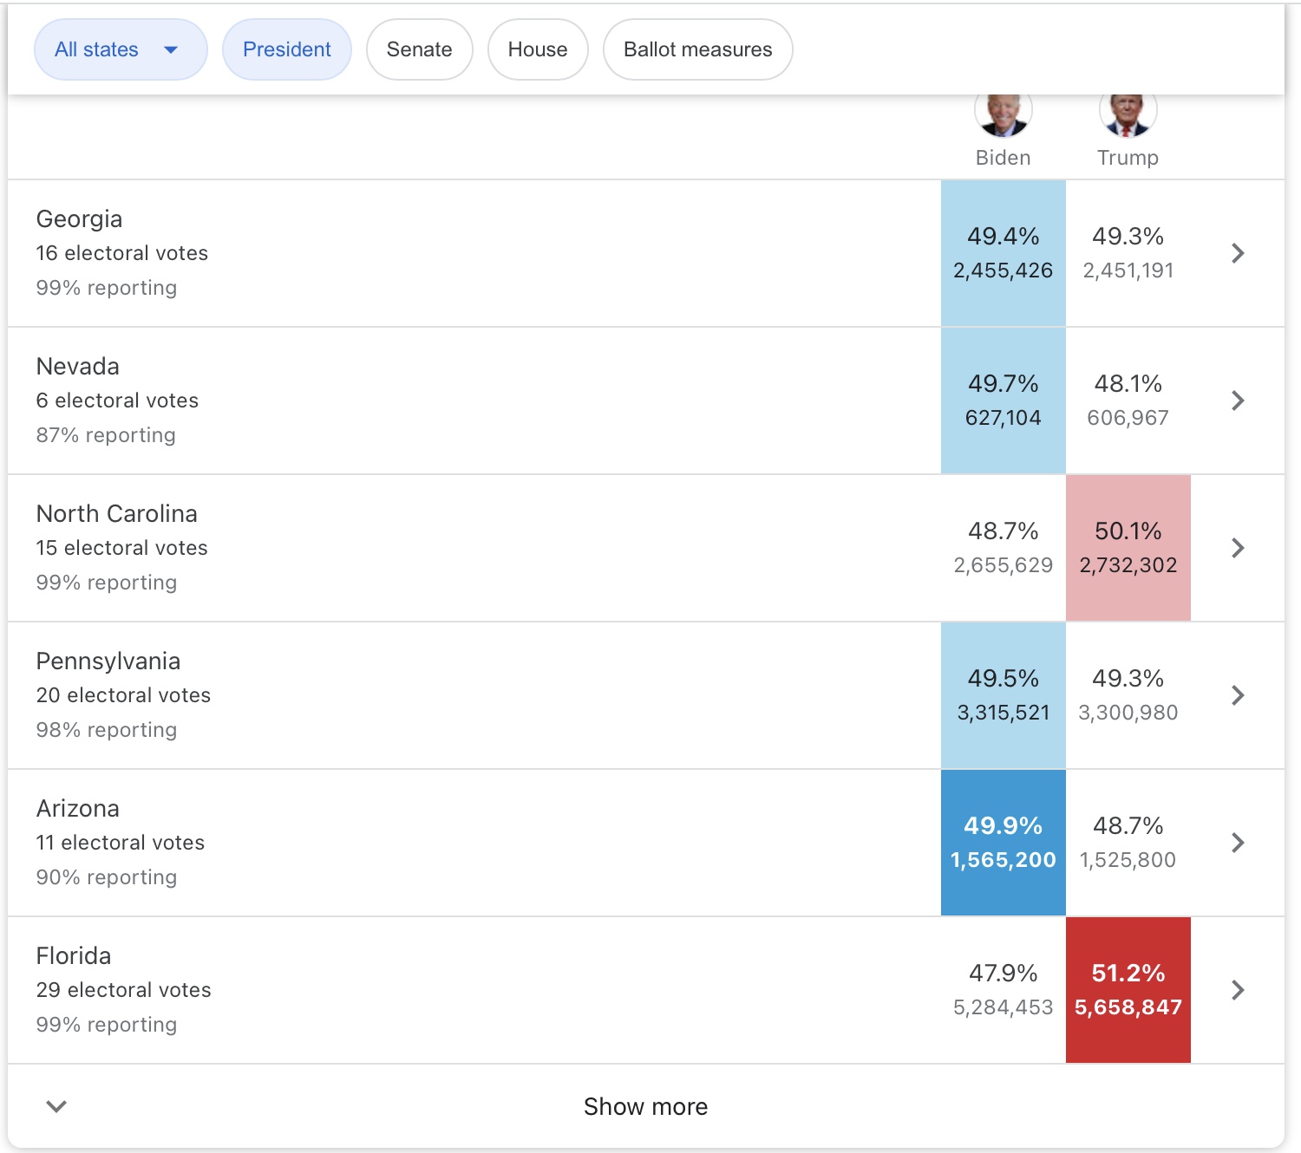
Task: Select the Georgia state name
Action: click(x=79, y=219)
